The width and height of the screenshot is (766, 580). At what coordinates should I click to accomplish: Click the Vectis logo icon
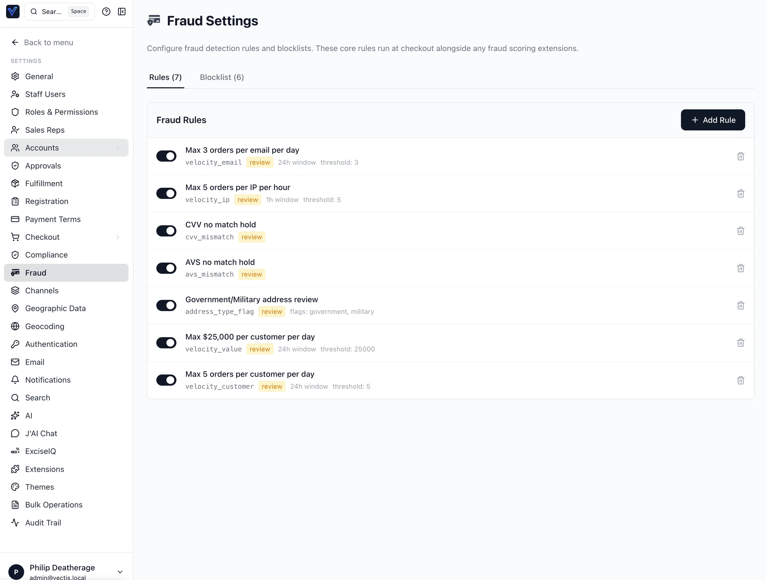13,12
